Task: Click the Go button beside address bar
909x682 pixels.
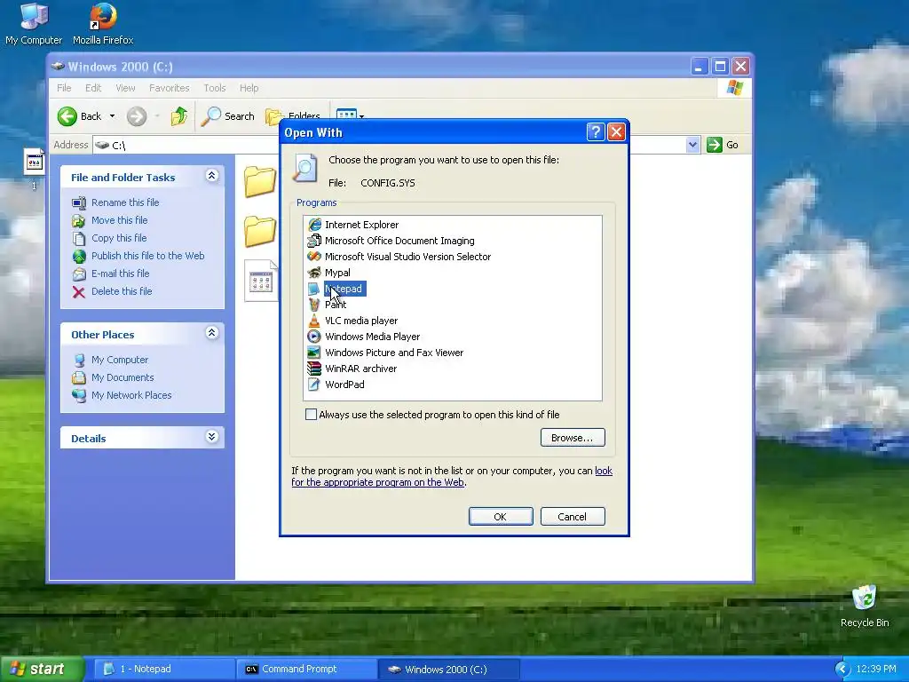Action: (723, 145)
